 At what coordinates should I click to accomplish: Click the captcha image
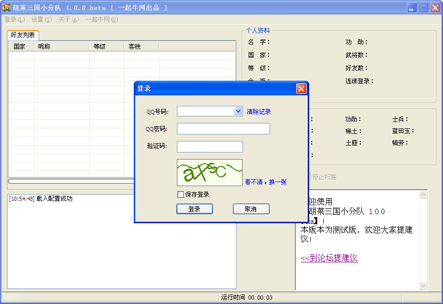click(x=209, y=173)
